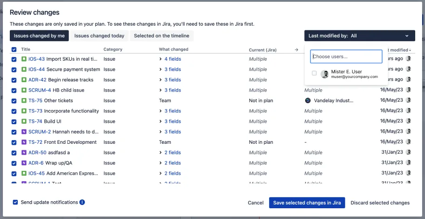Click the Choose users search field
The height and width of the screenshot is (219, 425).
(346, 57)
